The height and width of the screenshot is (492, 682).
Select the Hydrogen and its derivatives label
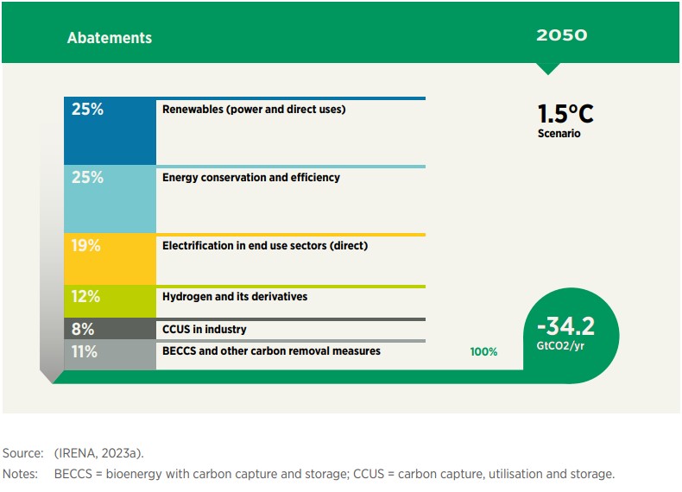click(235, 297)
